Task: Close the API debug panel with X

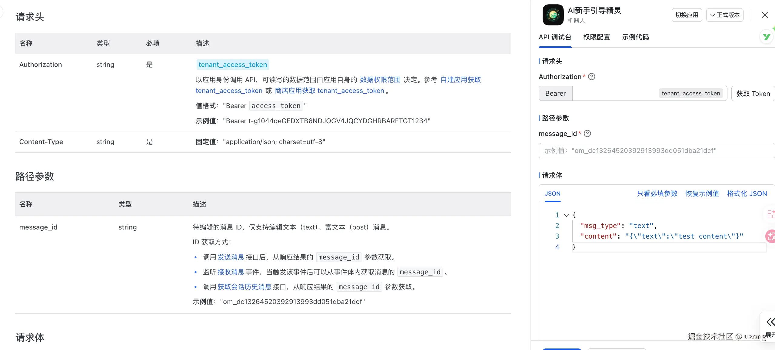Action: [x=765, y=15]
